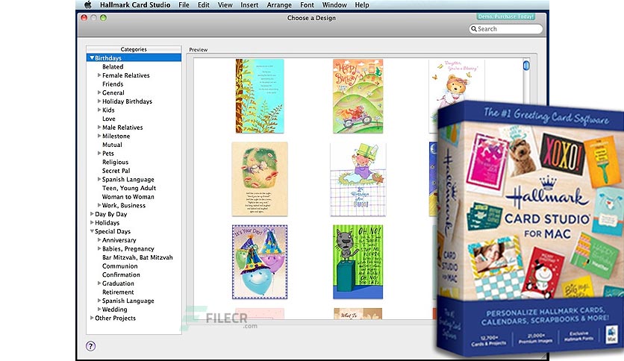This screenshot has height=361, width=624.
Task: Open the Insert menu
Action: point(249,4)
